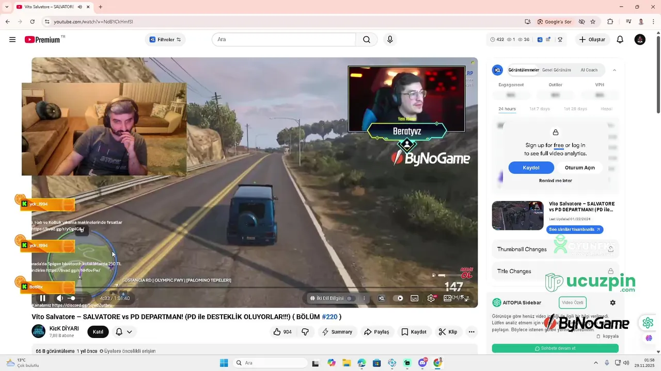Focus the Ara search field
This screenshot has width=661, height=371.
point(284,40)
